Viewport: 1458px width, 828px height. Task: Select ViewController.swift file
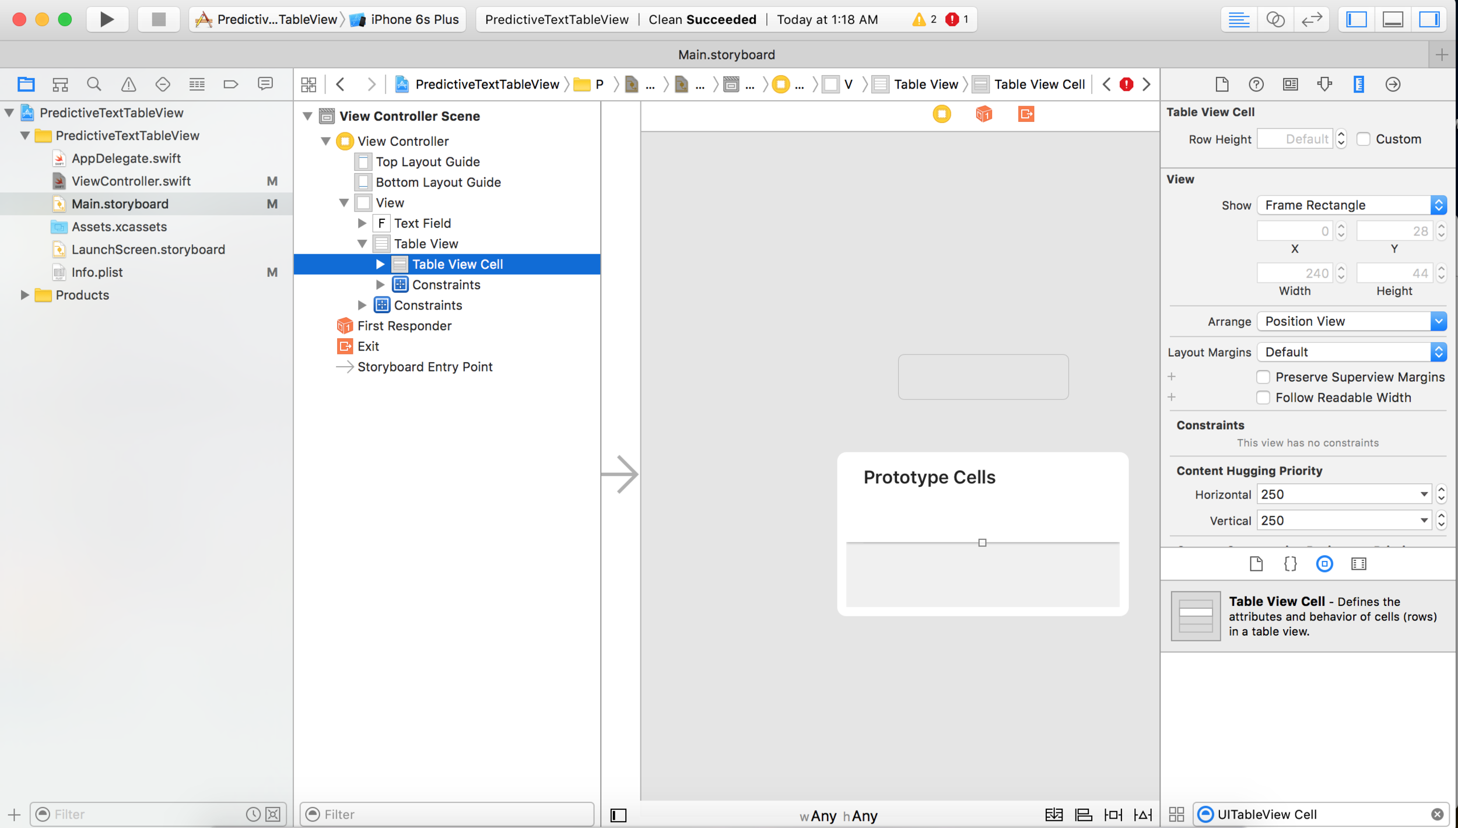131,181
